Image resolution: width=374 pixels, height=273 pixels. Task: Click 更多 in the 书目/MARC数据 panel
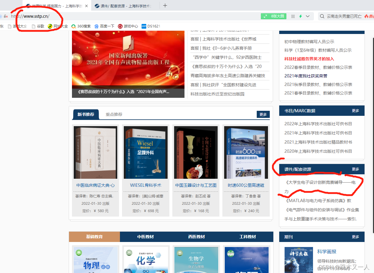pos(355,110)
